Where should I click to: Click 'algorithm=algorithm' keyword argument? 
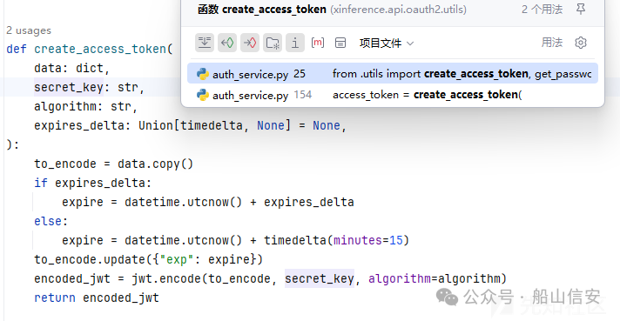click(435, 278)
